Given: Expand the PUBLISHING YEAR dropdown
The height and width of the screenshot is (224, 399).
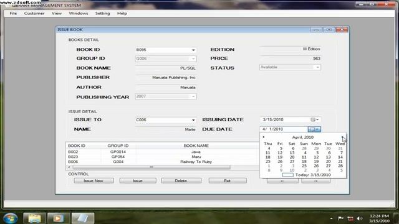Looking at the screenshot, I should (193, 96).
